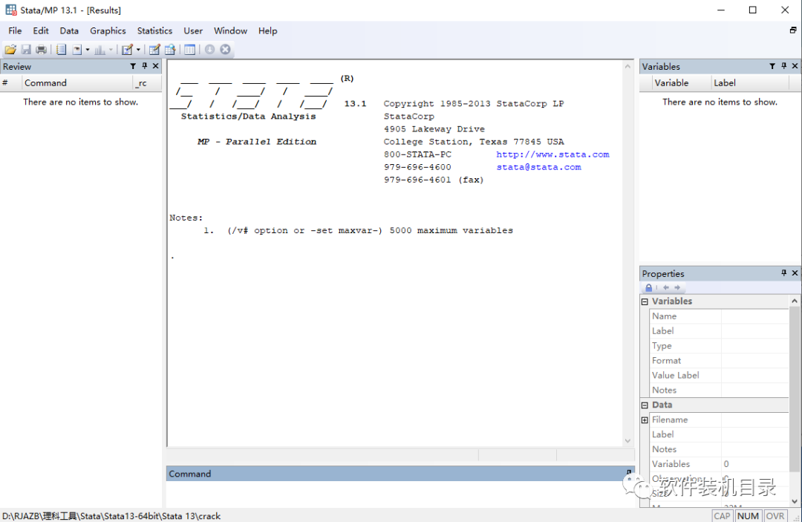Click in the Command input area

[400, 494]
